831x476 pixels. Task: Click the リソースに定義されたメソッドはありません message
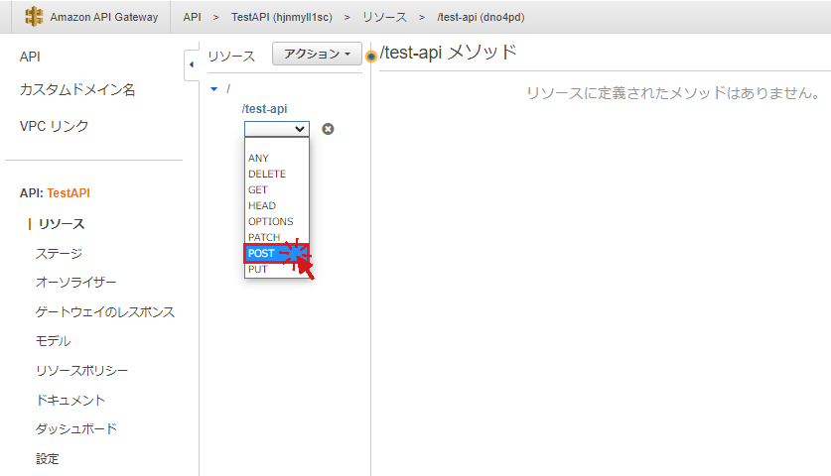(673, 93)
